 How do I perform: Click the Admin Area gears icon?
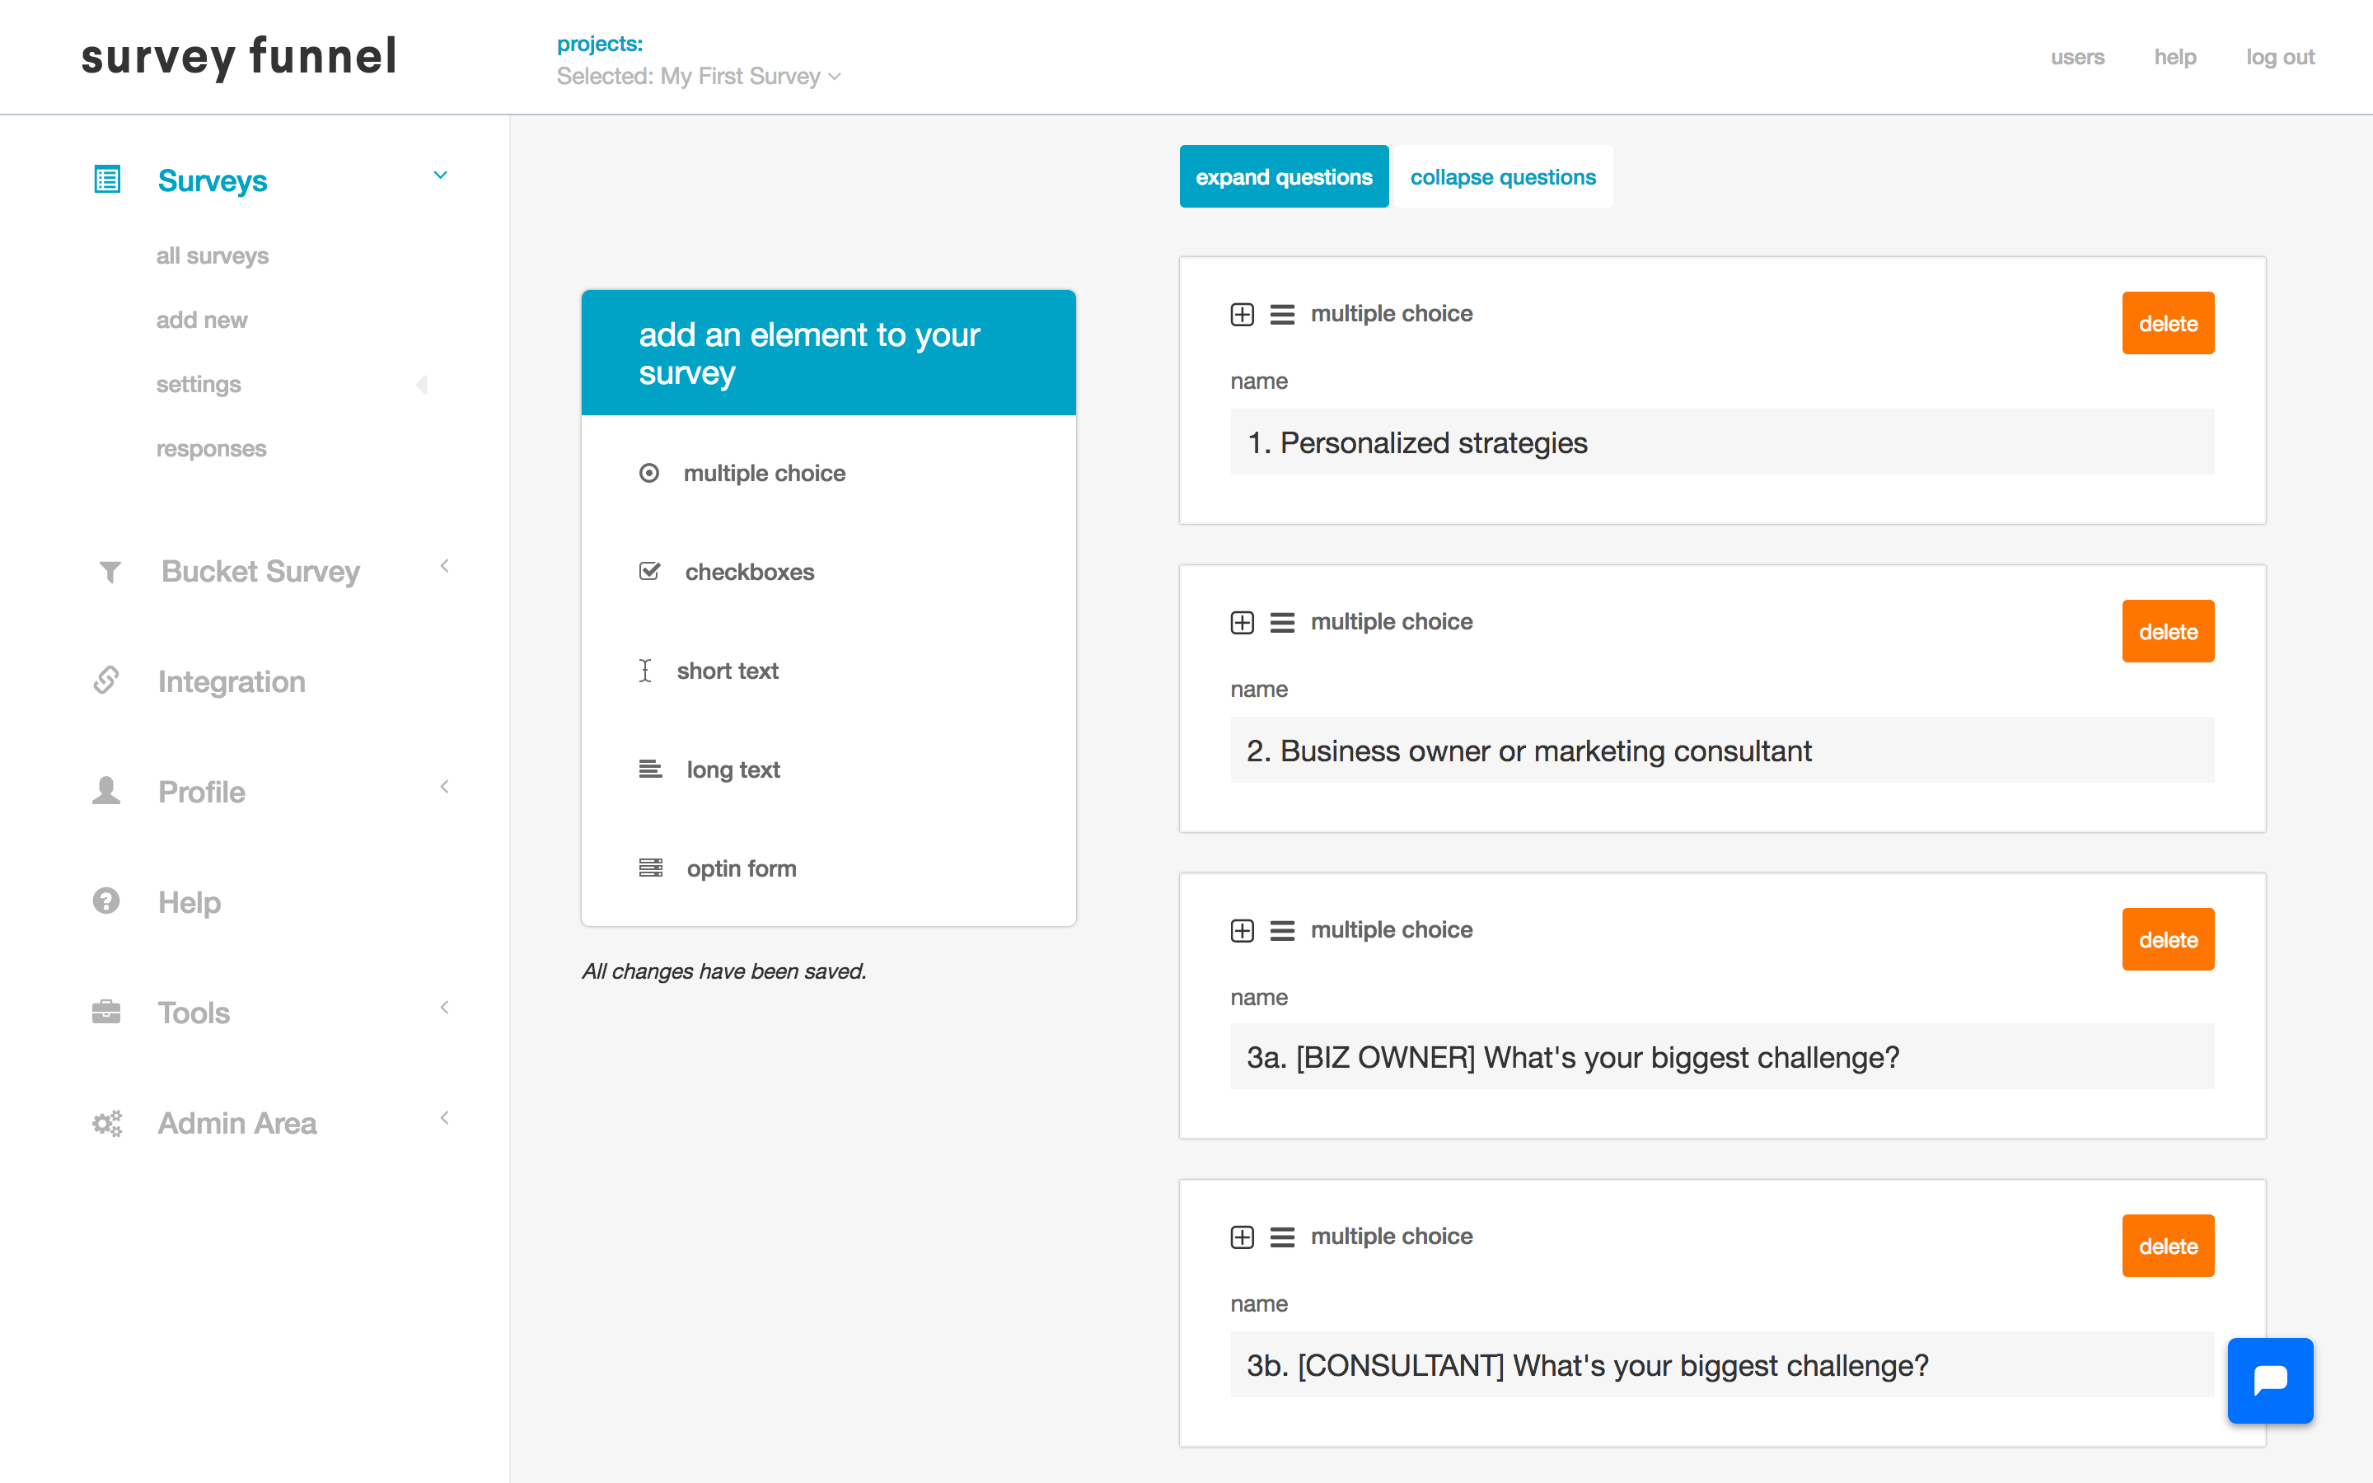(107, 1123)
